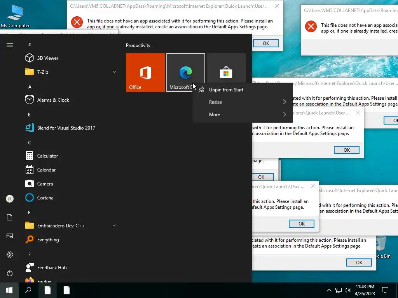Open the notification center icon
This screenshot has width=398, height=298.
click(385, 290)
